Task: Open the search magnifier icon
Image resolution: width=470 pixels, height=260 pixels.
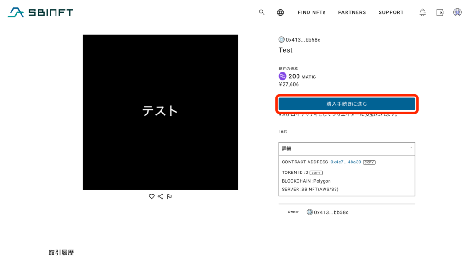Action: point(262,12)
